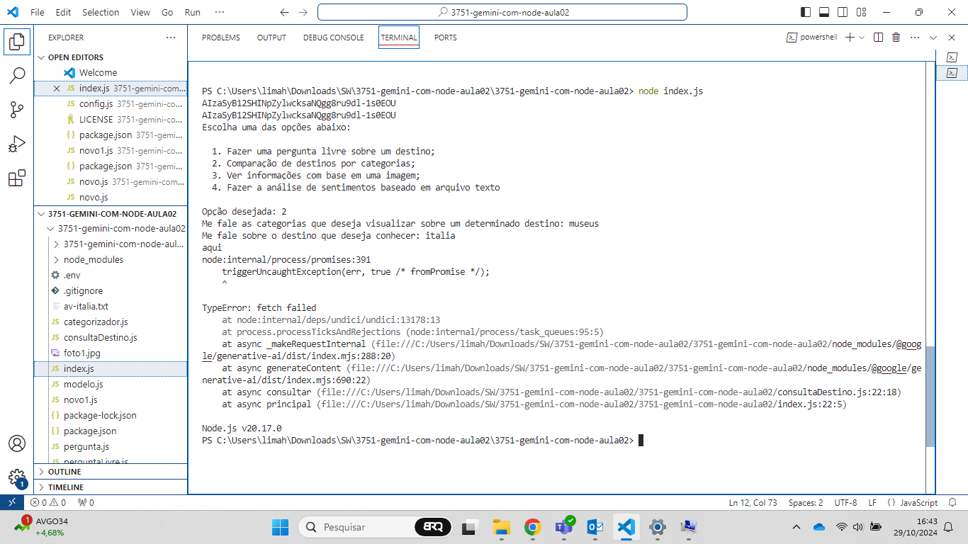The image size is (968, 544).
Task: Expand the nested 3751-gemini-com-node-aul... folder
Action: [111, 244]
